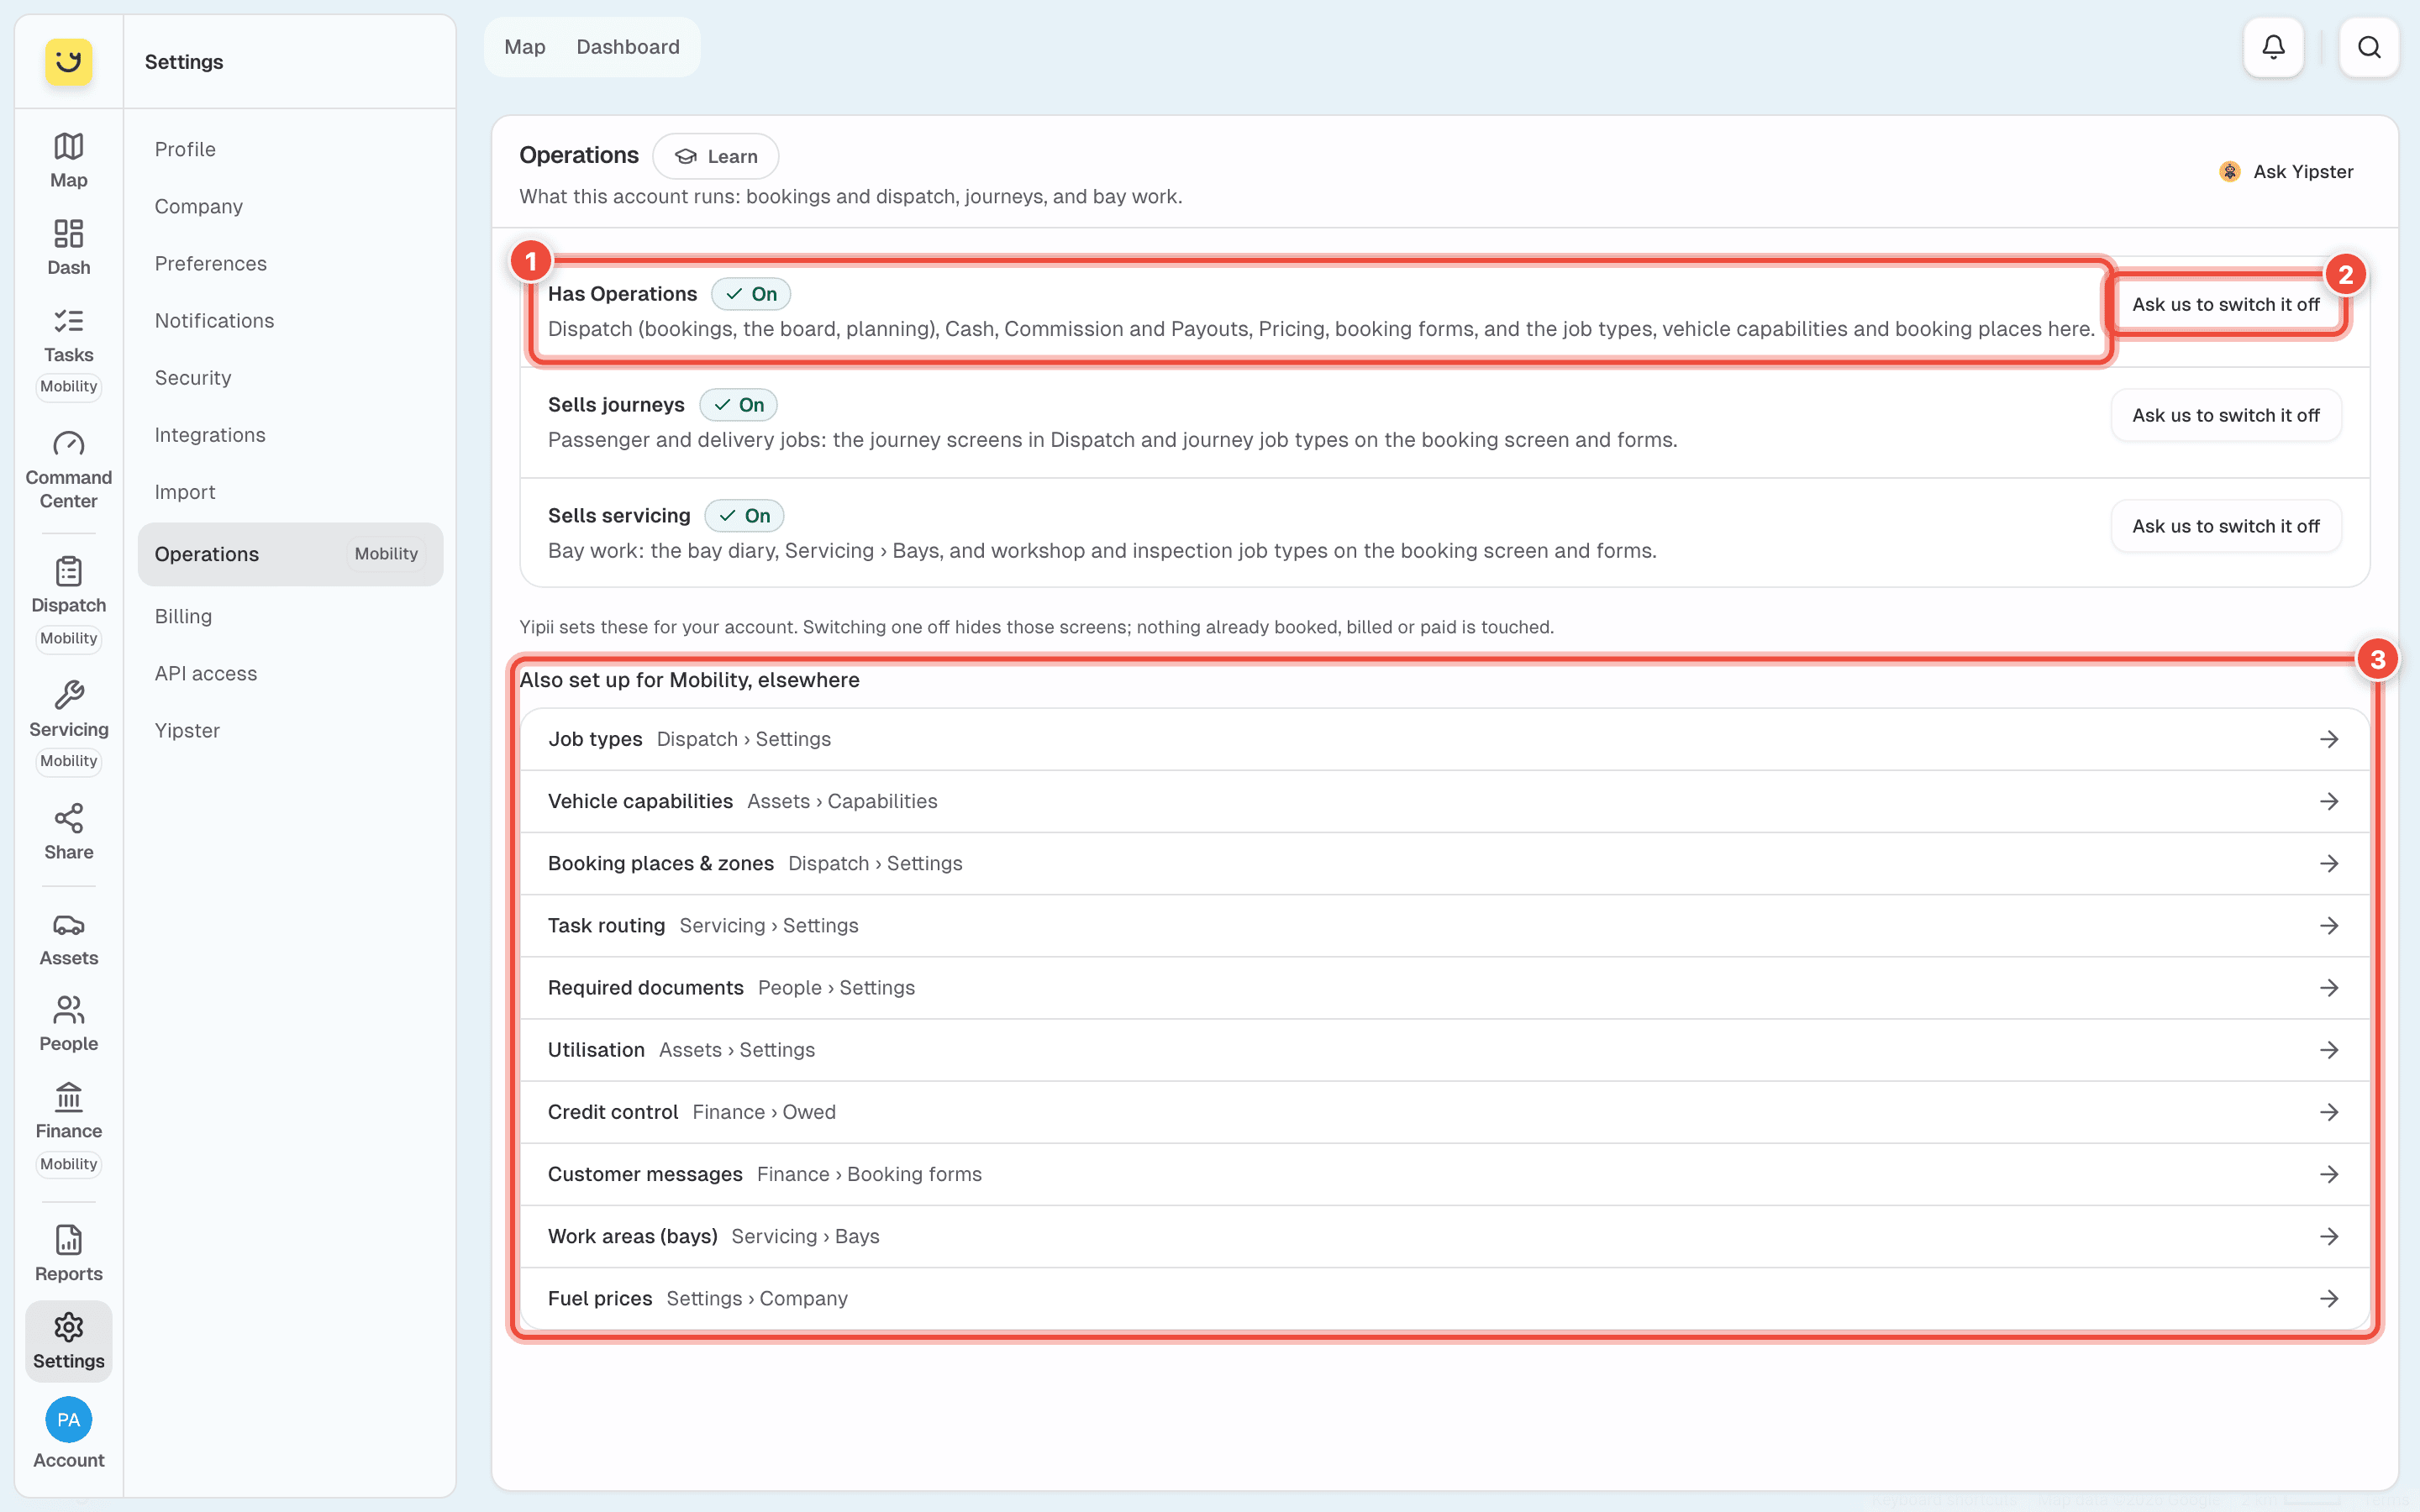Open notifications bell icon
2420x1512 pixels.
[2273, 47]
